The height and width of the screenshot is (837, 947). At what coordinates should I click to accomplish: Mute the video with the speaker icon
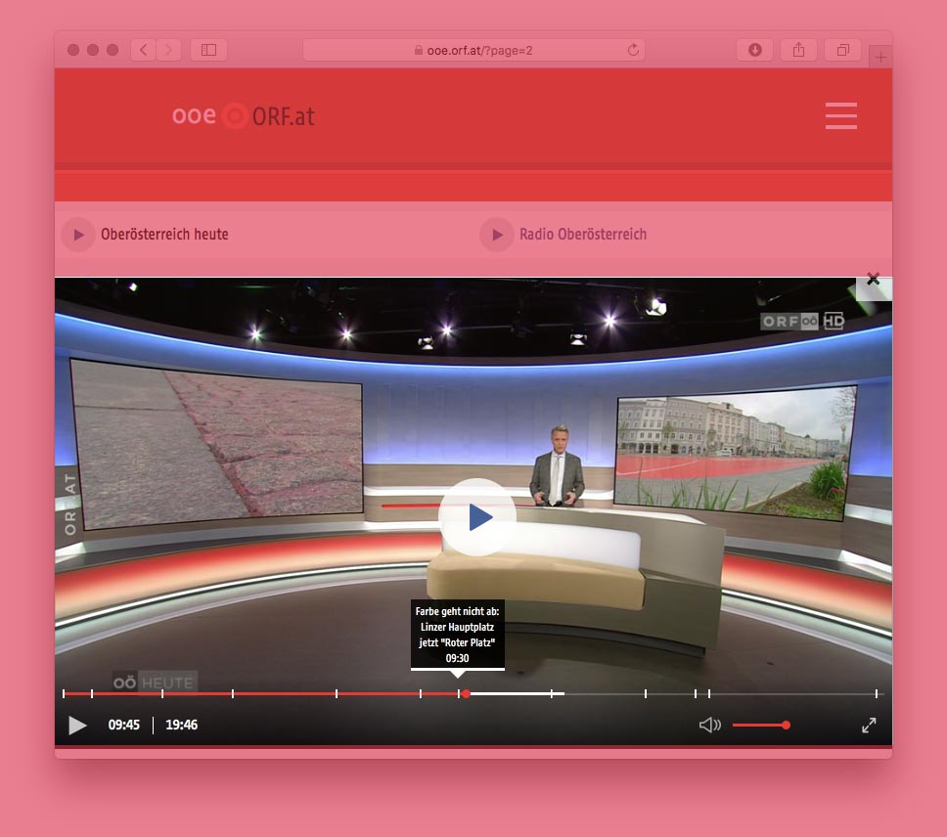pyautogui.click(x=709, y=725)
